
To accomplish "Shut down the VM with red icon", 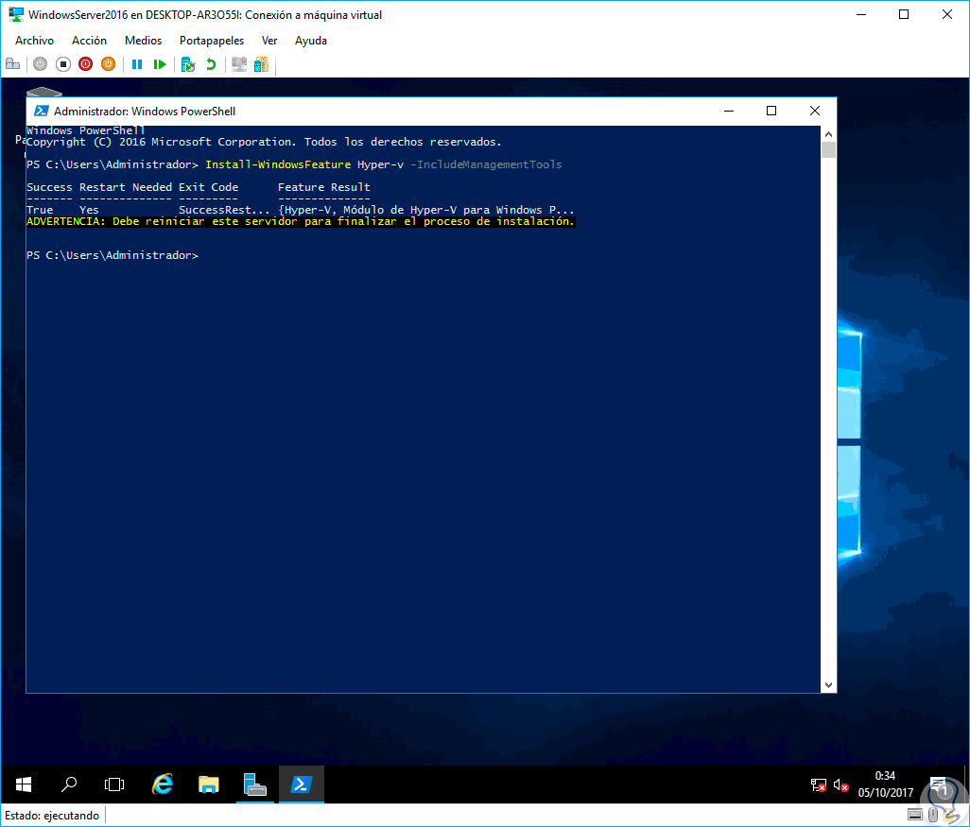I will 85,64.
